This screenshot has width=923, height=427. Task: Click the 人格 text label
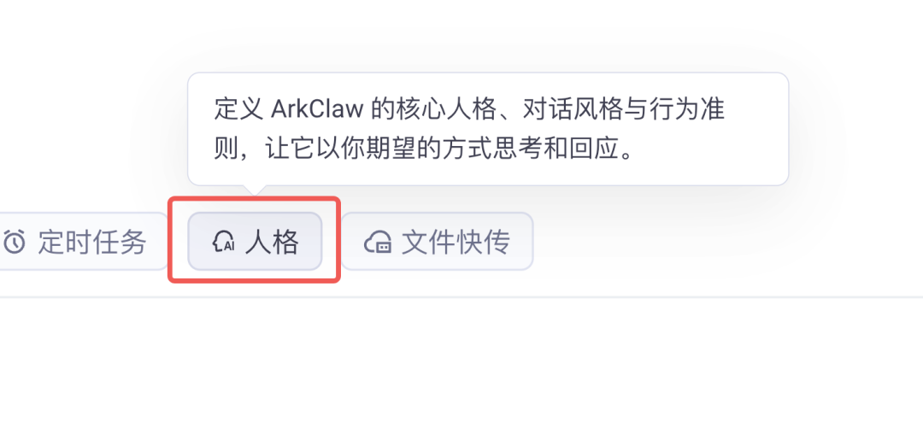tap(272, 242)
